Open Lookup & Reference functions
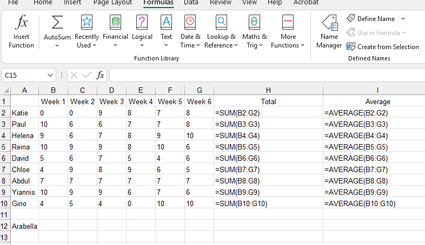Screen dimensions: 425x245 [221, 31]
